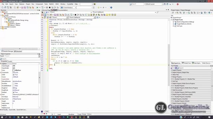Click the red expand arrows icon in editor toolbar
Image resolution: width=213 pixels, height=119 pixels.
tap(42, 15)
